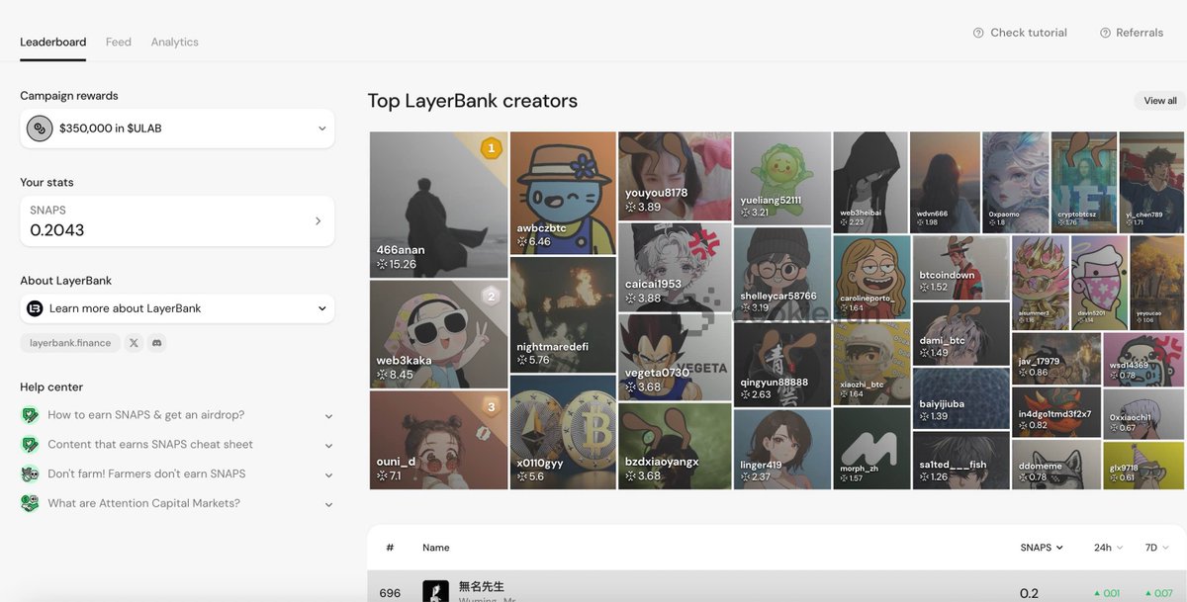This screenshot has height=602, width=1187.
Task: Click the View all button
Action: (x=1160, y=101)
